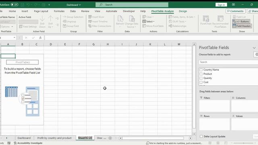The height and width of the screenshot is (145, 258).
Task: Click the ribbon display options icon
Action: tap(233, 4)
